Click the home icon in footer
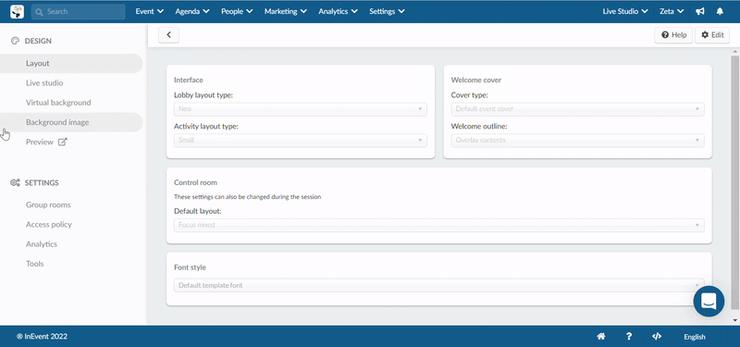 pyautogui.click(x=601, y=337)
